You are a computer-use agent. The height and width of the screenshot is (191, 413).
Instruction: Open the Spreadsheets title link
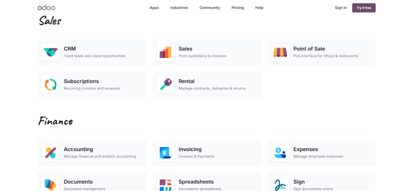point(196,182)
